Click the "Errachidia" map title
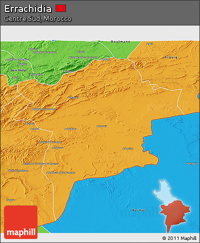200x243 pixels. (x=28, y=8)
